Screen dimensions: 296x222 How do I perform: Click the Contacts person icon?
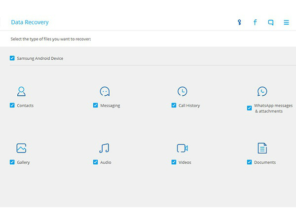[x=21, y=91]
